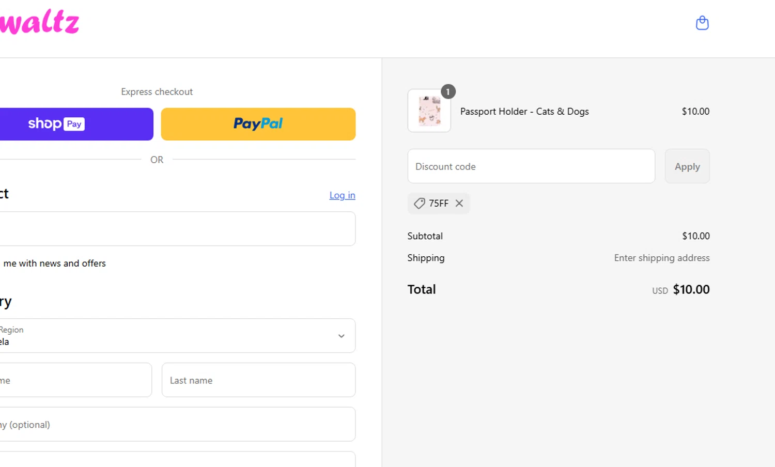Select the Company (optional) field

(x=176, y=425)
